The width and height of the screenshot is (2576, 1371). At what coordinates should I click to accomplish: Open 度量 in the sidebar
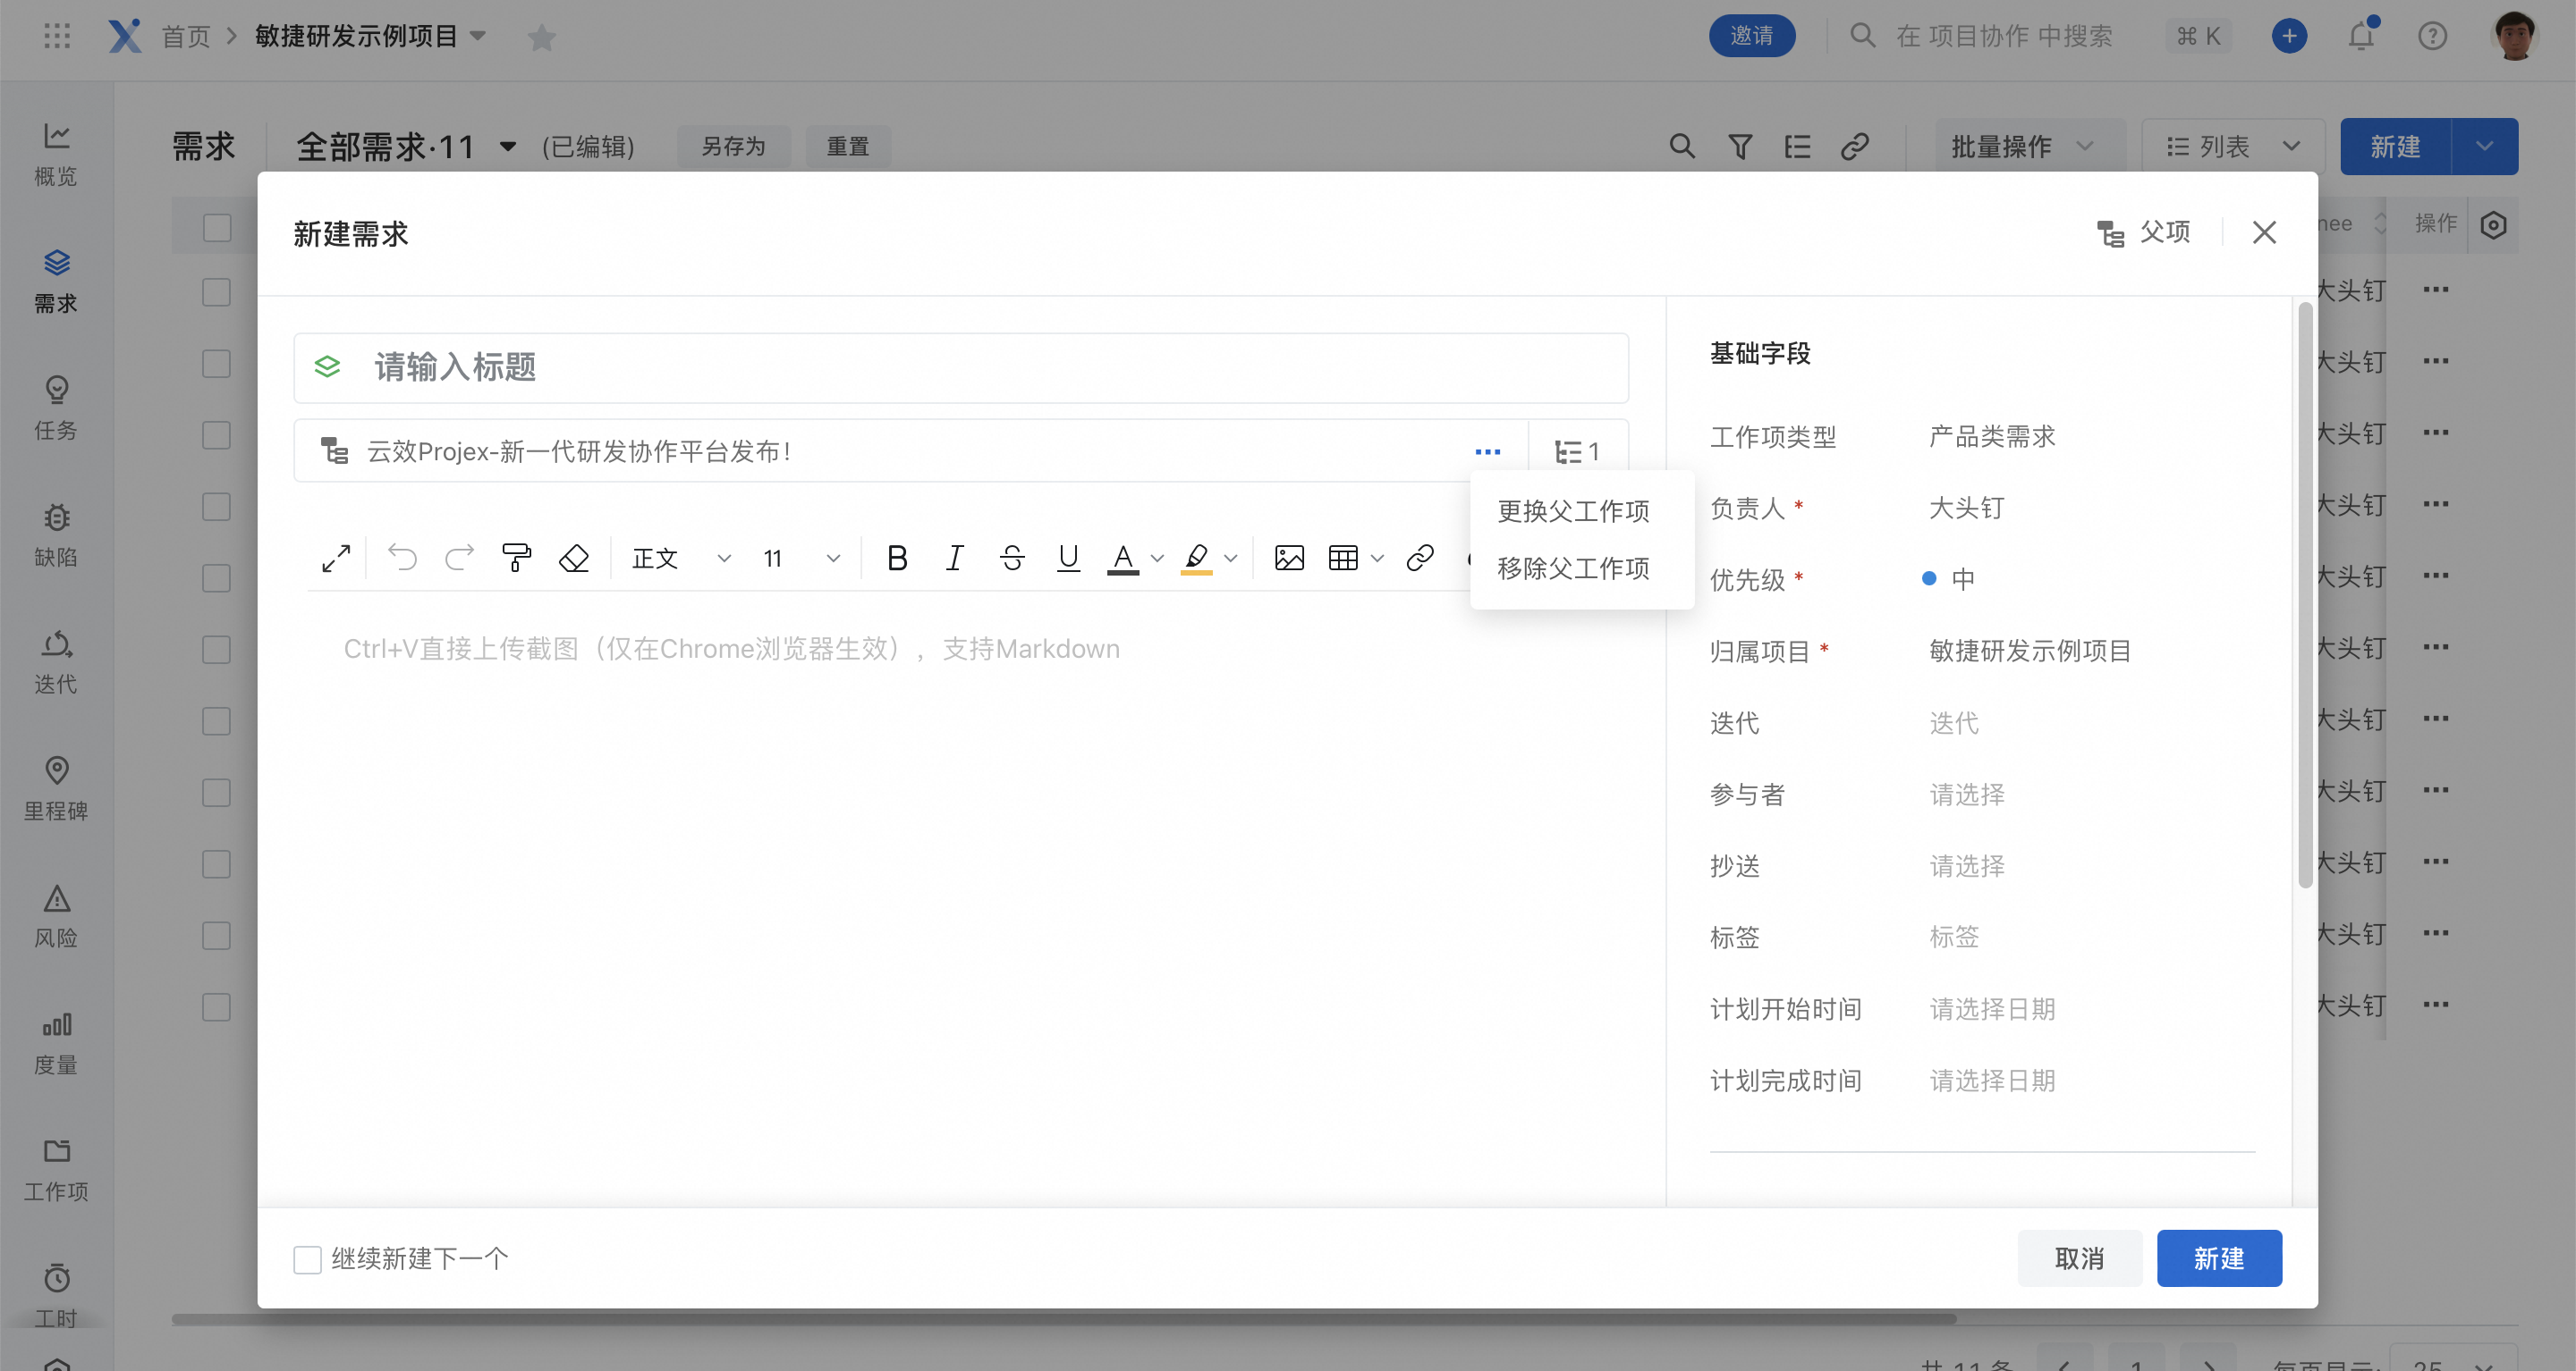coord(56,1043)
